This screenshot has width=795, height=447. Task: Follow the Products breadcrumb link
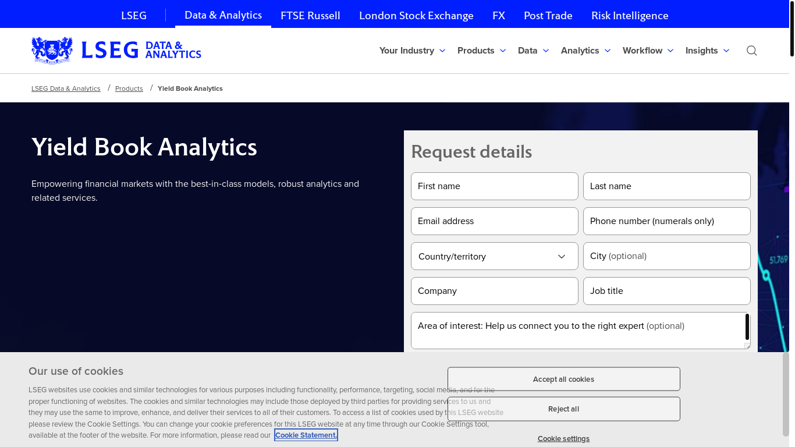(x=129, y=88)
